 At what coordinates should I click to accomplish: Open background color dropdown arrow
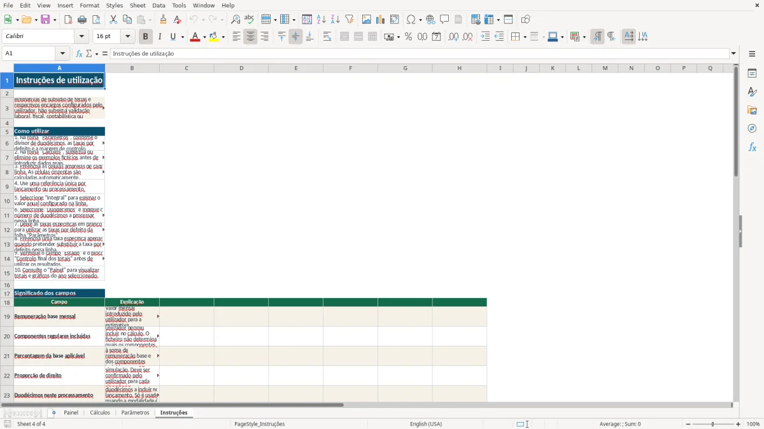point(223,37)
